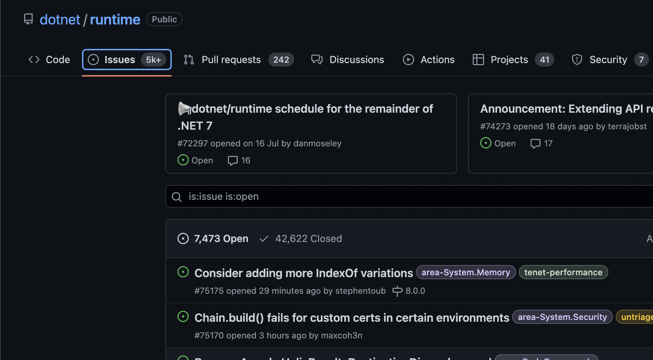Image resolution: width=653 pixels, height=360 pixels.
Task: Click the Security shield icon
Action: click(x=577, y=60)
